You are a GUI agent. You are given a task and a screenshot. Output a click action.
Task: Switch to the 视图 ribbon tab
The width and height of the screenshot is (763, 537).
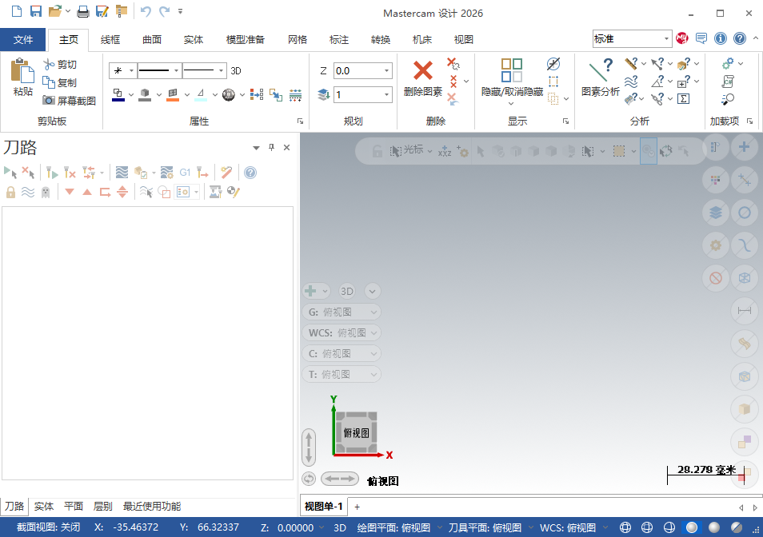click(463, 40)
